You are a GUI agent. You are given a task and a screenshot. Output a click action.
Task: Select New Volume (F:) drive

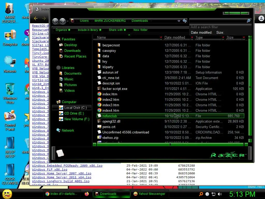(x=77, y=119)
